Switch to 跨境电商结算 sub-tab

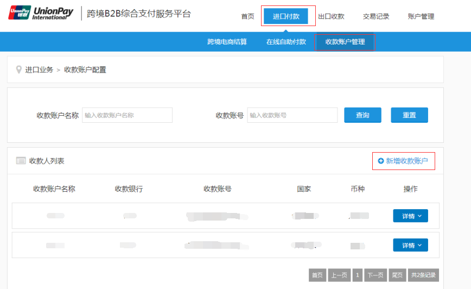227,42
